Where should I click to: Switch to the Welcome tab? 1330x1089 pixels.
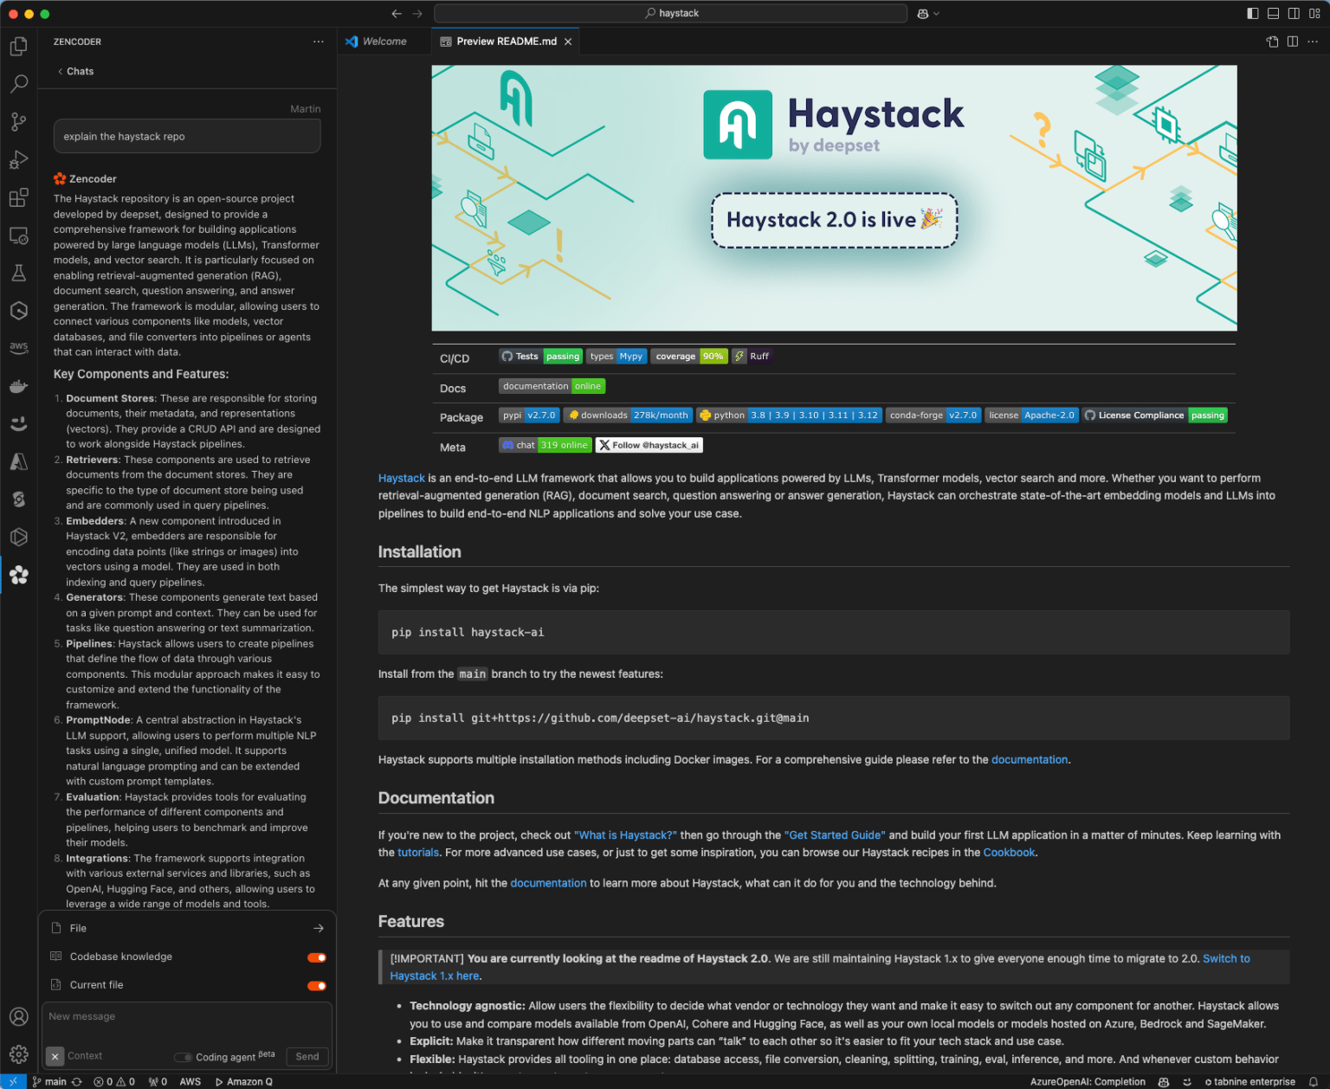377,42
